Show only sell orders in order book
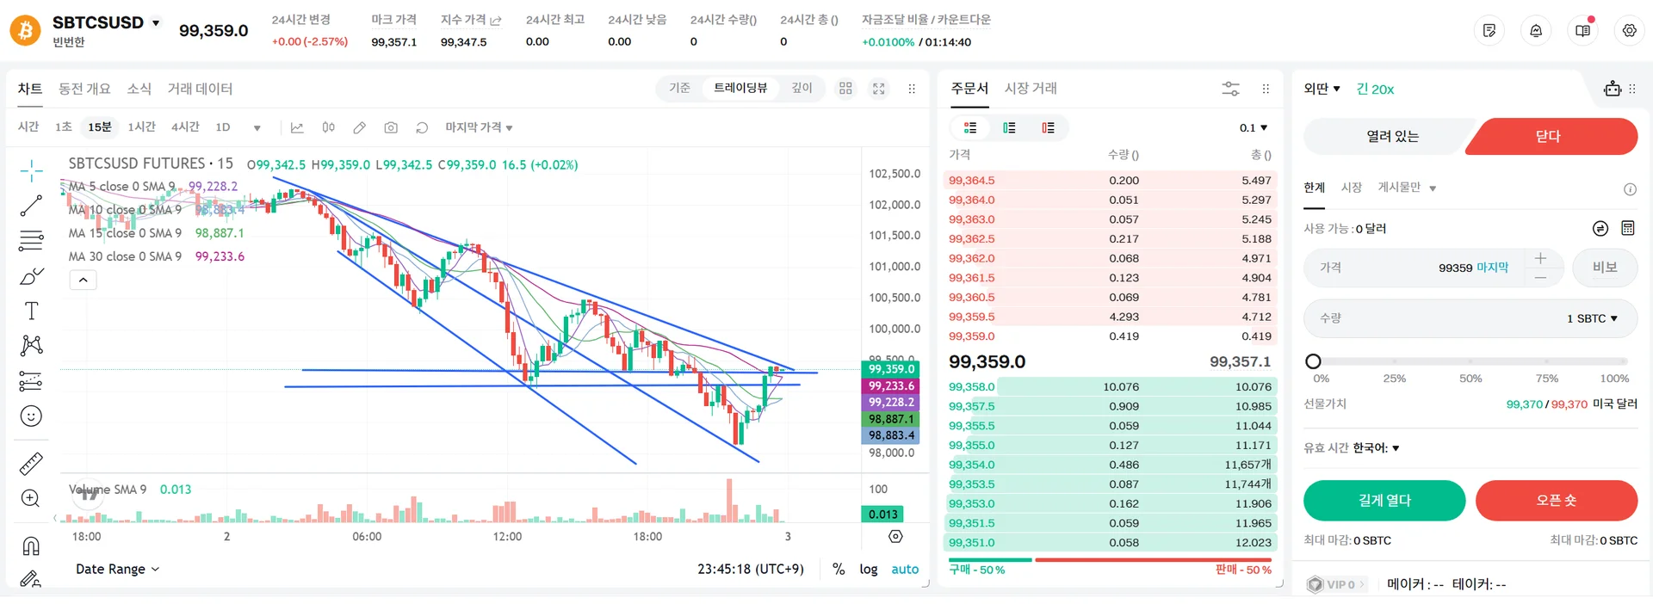 point(1048,127)
